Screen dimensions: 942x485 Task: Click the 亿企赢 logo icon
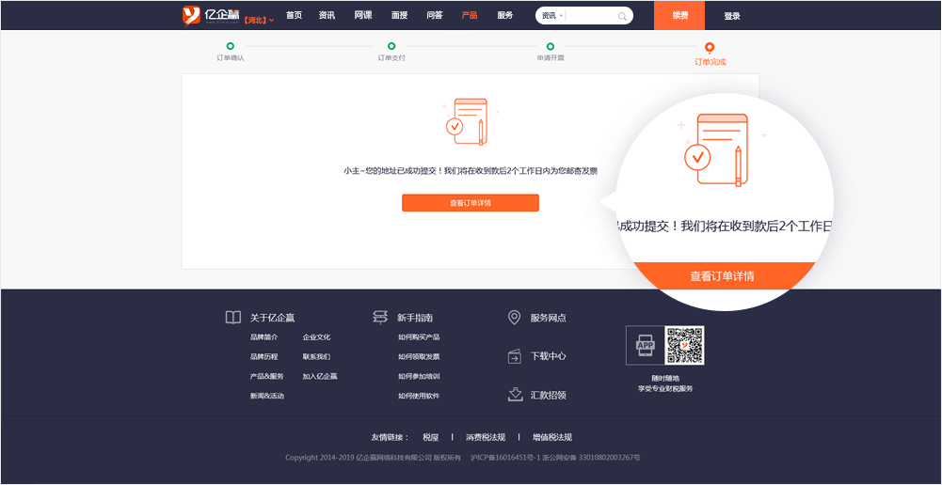[191, 15]
